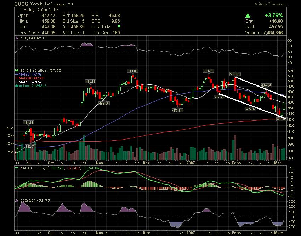
Task: Click the 477.29 price annotation
Action: (220, 97)
